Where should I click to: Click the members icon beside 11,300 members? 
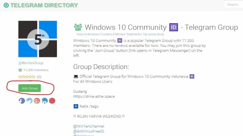pos(20,70)
